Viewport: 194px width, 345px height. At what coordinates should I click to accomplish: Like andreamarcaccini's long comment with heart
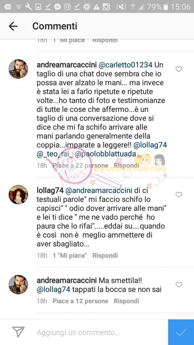click(179, 69)
